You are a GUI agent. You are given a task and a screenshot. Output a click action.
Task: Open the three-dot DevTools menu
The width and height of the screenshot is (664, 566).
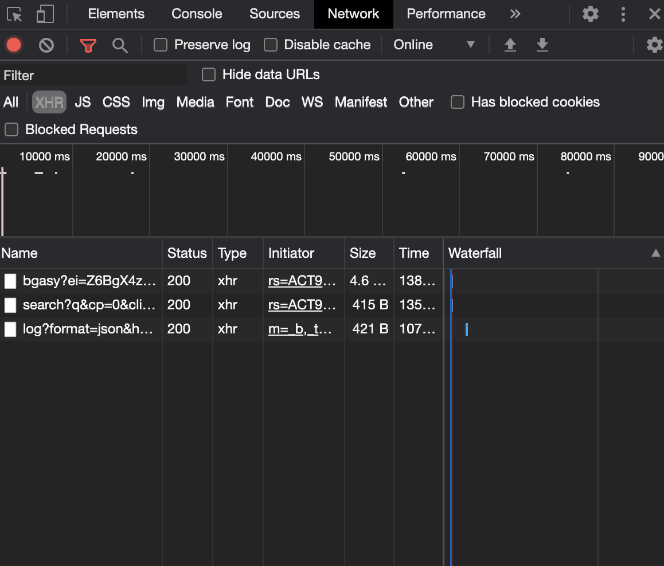[623, 14]
